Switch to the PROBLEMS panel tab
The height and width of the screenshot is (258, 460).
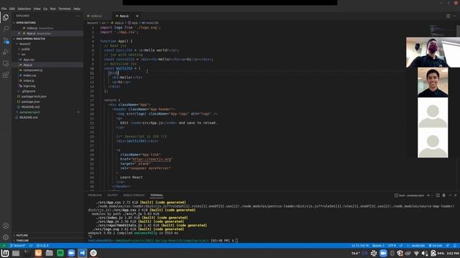[x=95, y=196]
